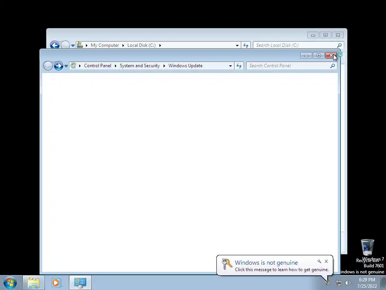Click the taskbar clock showing 6:29 PM
Image resolution: width=386 pixels, height=290 pixels.
367,283
